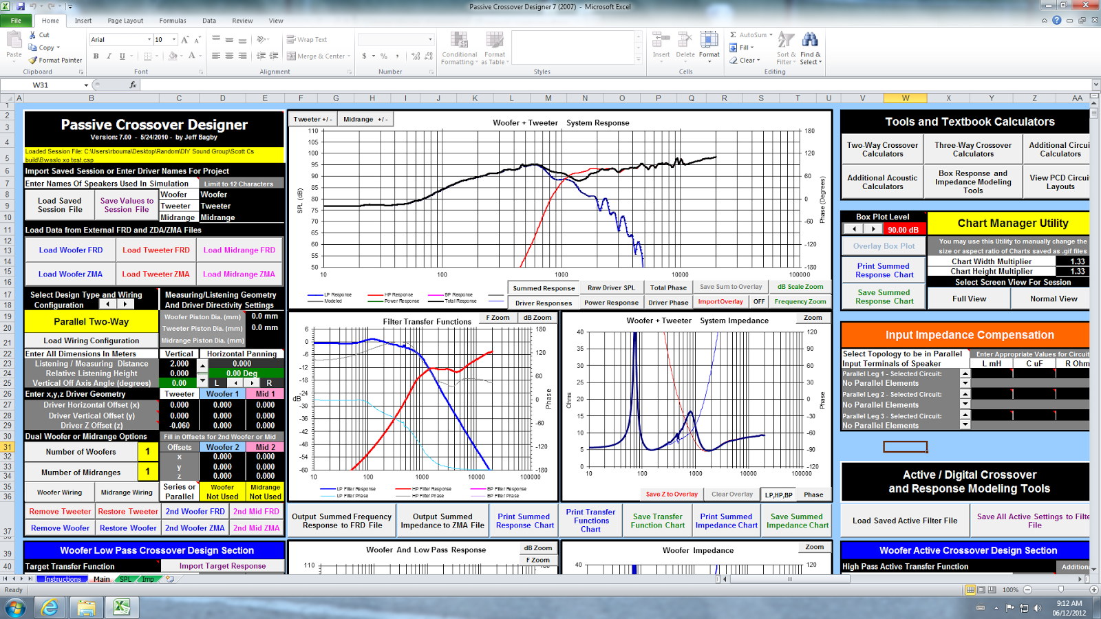Image resolution: width=1101 pixels, height=619 pixels.
Task: Expand Conditional Formatting menu
Action: [x=459, y=48]
